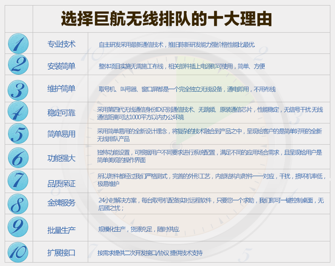The image size is (335, 266).
Task: Select the number 3 blue badge
Action: (18, 89)
